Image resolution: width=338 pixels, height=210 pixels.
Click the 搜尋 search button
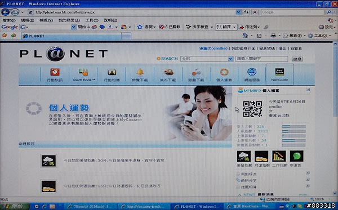pyautogui.click(x=297, y=59)
